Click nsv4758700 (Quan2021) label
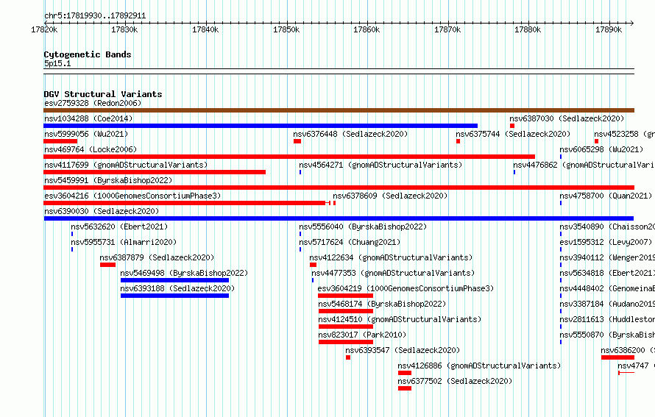 click(606, 196)
